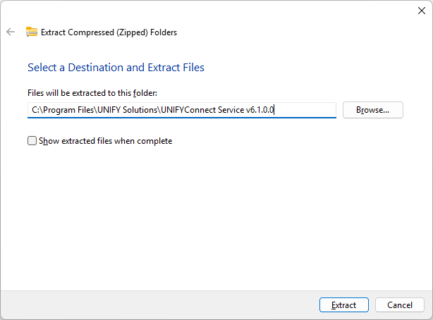Viewport: 433px width, 320px height.
Task: Place the cursor at 'C:\' in the path
Action: click(x=36, y=110)
